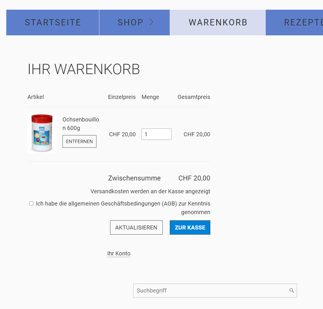Click the Gesamtpreis column header
Screen dimensions: 323x309
(x=194, y=97)
